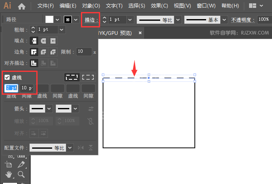
Task: Expand the end arrowhead dropdown
Action: (x=75, y=109)
